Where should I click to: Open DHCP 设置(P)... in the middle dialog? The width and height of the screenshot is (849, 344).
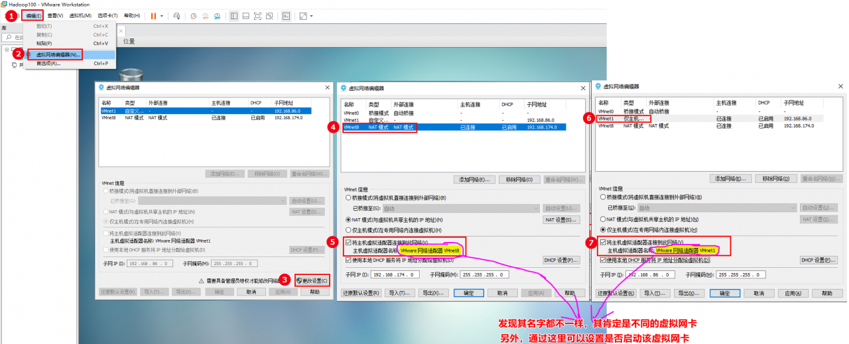click(x=561, y=260)
